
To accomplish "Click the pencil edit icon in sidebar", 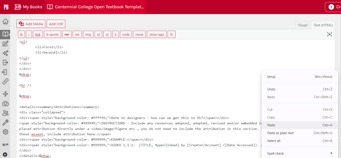I will [x=5, y=44].
